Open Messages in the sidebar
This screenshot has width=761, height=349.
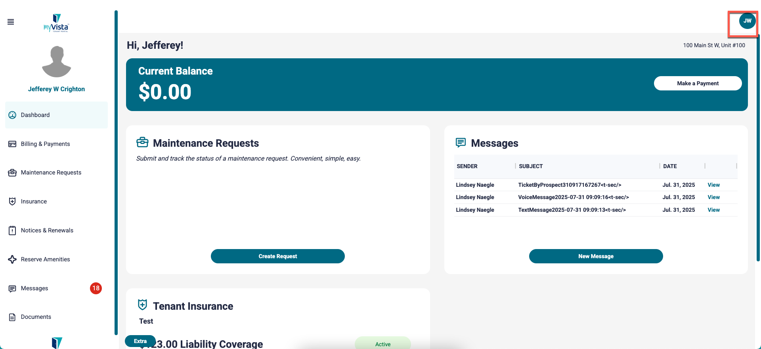coord(56,288)
